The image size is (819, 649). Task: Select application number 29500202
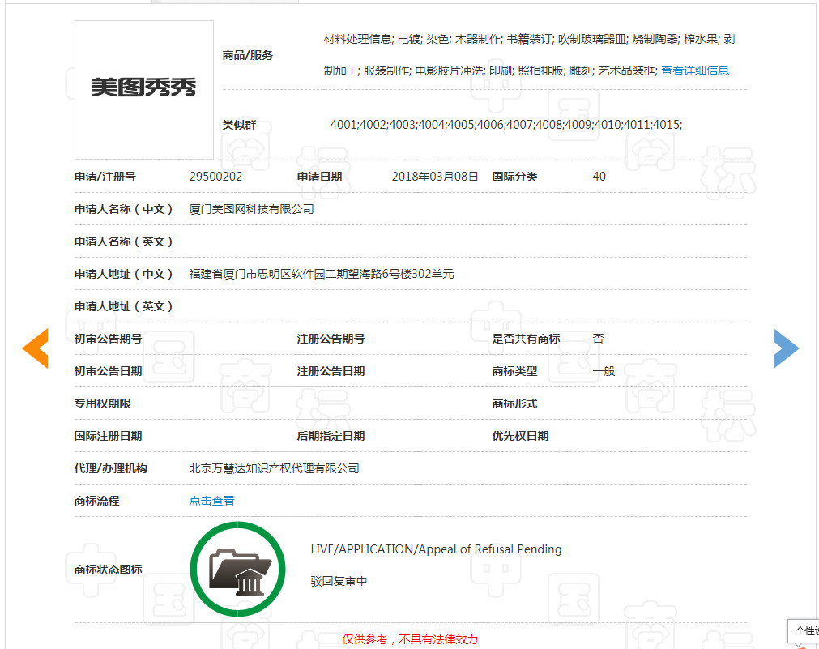215,176
